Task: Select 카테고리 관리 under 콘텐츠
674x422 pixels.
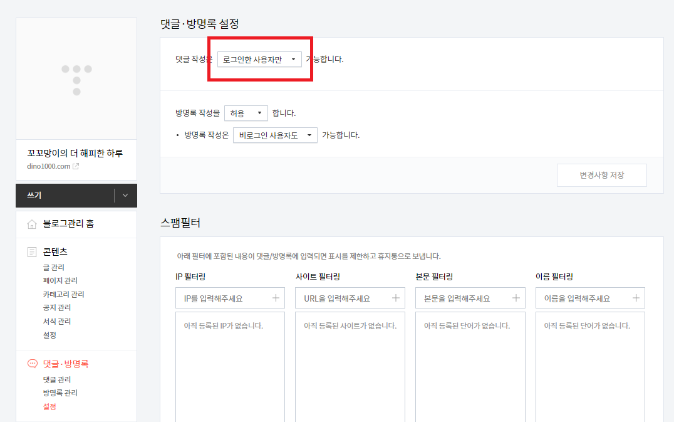Action: tap(63, 293)
